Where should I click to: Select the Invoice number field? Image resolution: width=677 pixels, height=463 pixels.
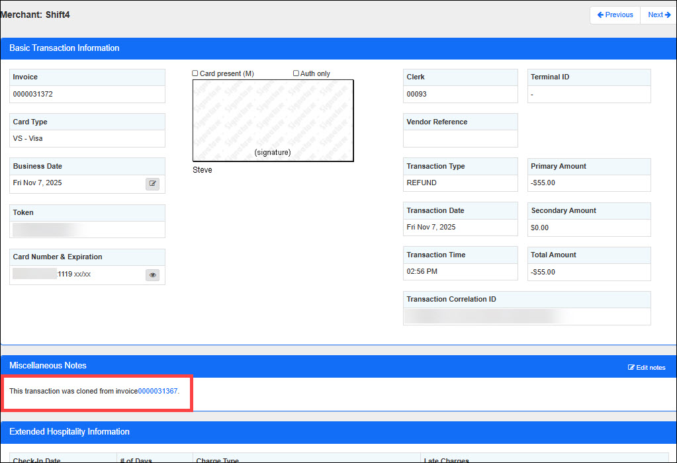87,95
